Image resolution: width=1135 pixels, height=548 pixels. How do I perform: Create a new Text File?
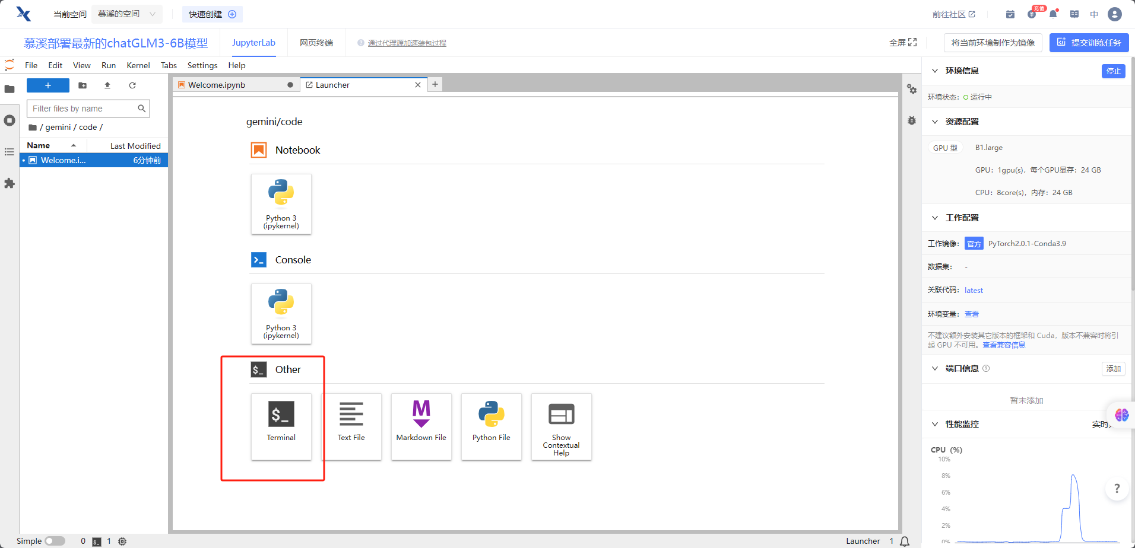(x=351, y=426)
